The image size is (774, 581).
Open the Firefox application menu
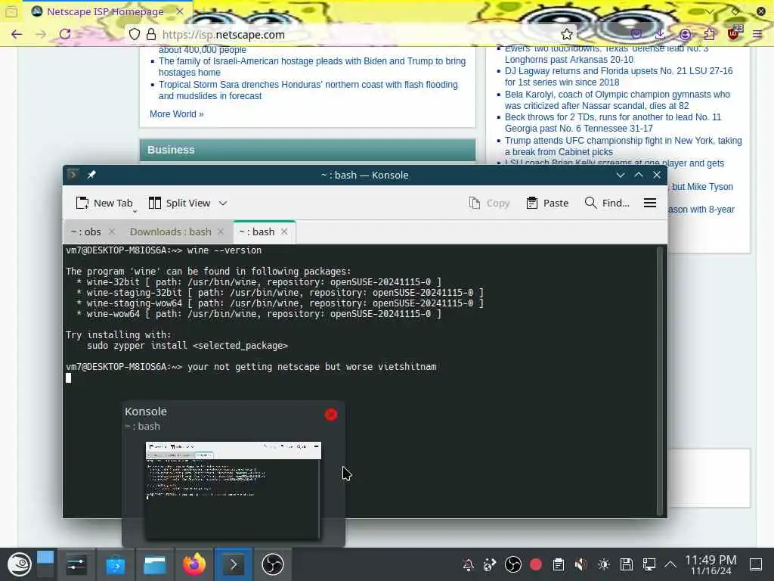coord(757,34)
